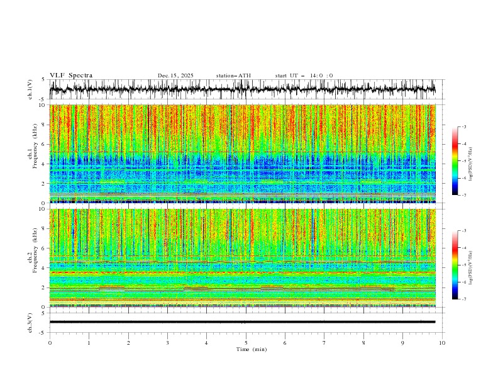Viewport: 498px width, 385px height.
Task: Click the ch.2 Frequency (kHz) axis label
Action: coord(33,250)
